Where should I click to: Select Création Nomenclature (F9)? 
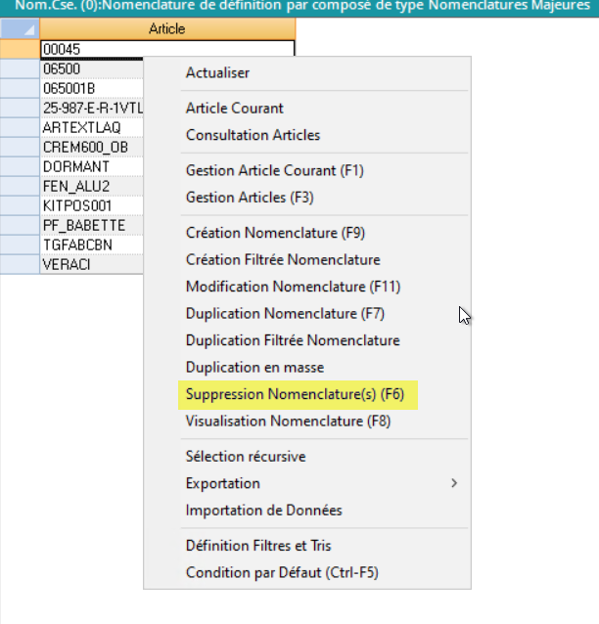[275, 233]
